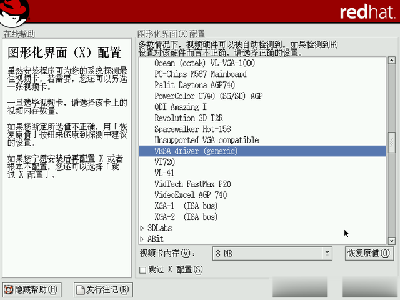Click the scroll down arrow of card list

point(392,241)
